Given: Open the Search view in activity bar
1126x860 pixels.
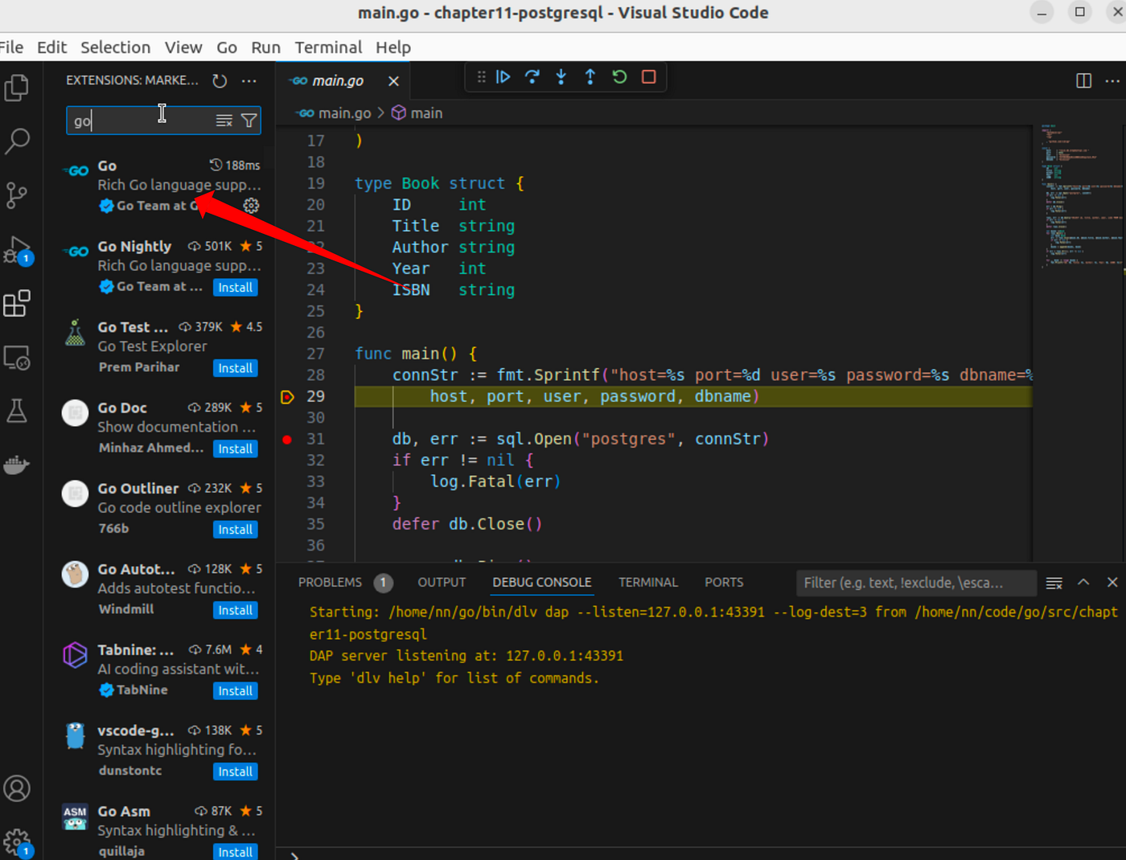Looking at the screenshot, I should pyautogui.click(x=17, y=141).
